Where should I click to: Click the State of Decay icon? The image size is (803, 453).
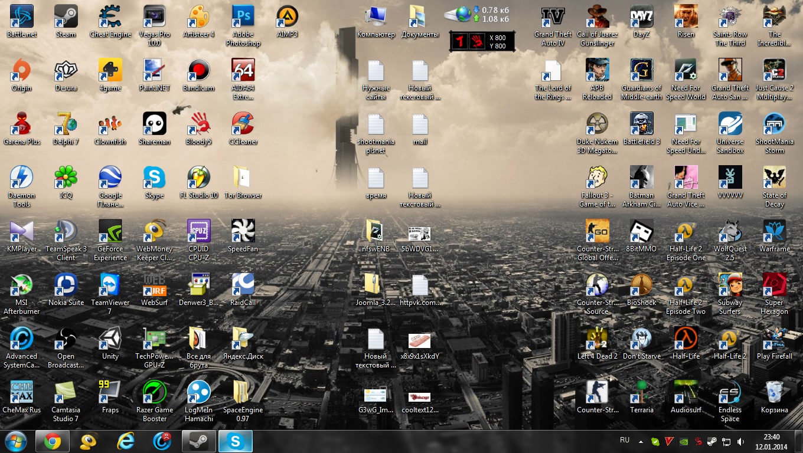pyautogui.click(x=774, y=187)
